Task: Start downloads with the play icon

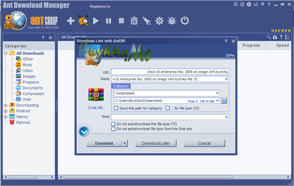Action: coord(96,21)
